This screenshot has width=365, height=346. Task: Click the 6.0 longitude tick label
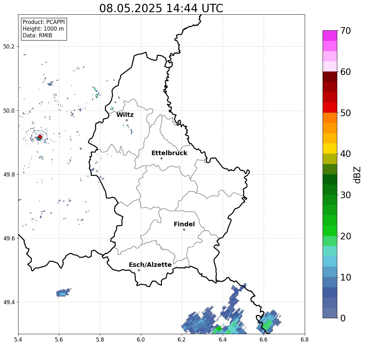pyautogui.click(x=141, y=340)
